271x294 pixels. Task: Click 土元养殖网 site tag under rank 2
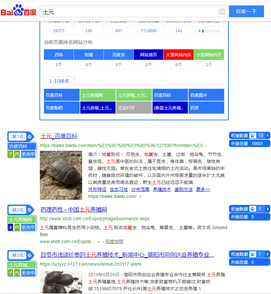tap(22, 219)
